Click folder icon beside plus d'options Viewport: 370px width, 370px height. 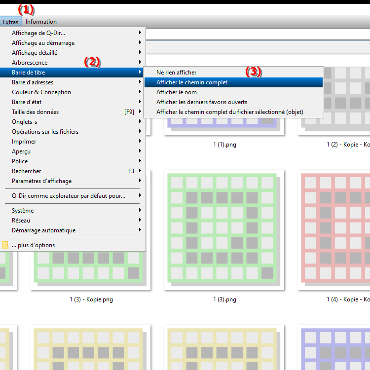tap(5, 245)
